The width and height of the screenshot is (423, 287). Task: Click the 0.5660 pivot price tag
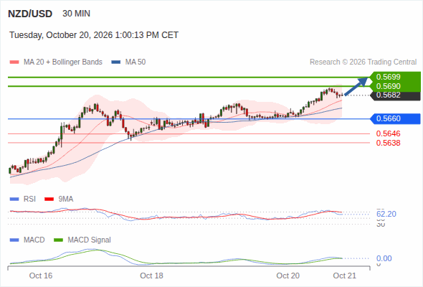[395, 119]
